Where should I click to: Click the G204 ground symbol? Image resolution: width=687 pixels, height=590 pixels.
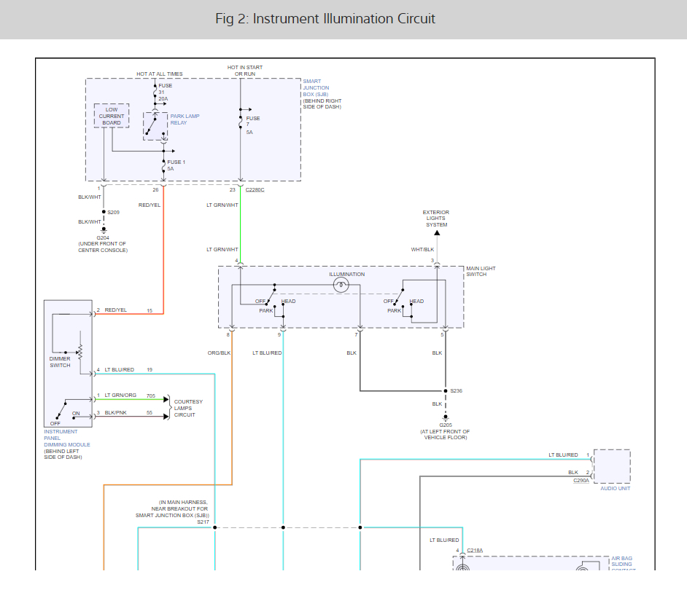(x=104, y=230)
